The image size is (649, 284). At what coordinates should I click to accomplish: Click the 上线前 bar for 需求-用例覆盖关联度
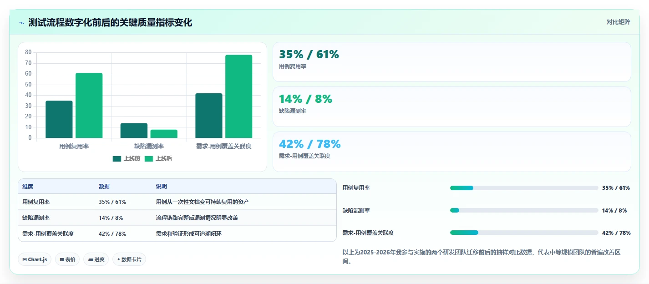[x=209, y=116]
